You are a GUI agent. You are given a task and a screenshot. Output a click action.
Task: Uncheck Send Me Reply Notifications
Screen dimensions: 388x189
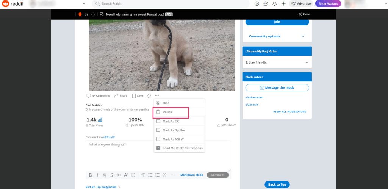point(158,148)
